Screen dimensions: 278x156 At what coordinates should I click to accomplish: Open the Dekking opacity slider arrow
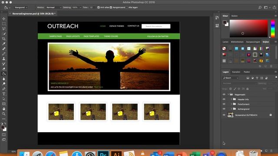[80, 8]
